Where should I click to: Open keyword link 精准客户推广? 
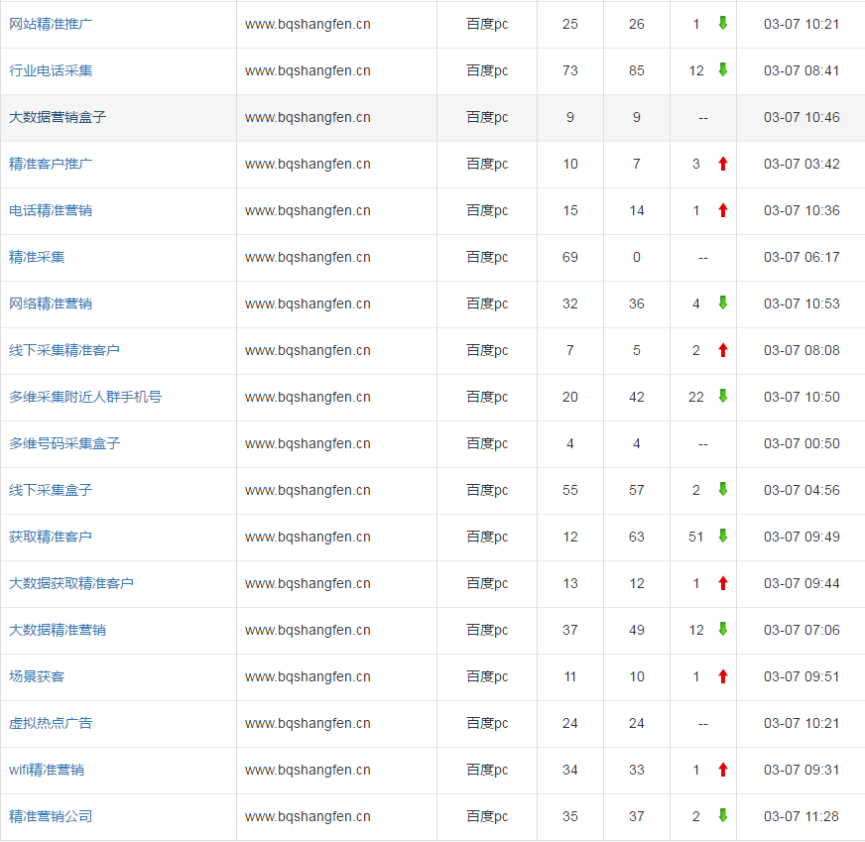pyautogui.click(x=51, y=164)
